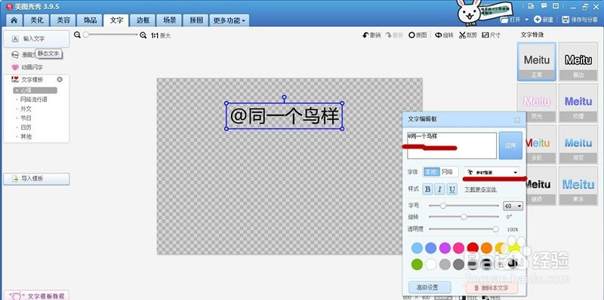Switch font source to 网络 online
Viewport: 604px width, 300px height.
(x=448, y=173)
